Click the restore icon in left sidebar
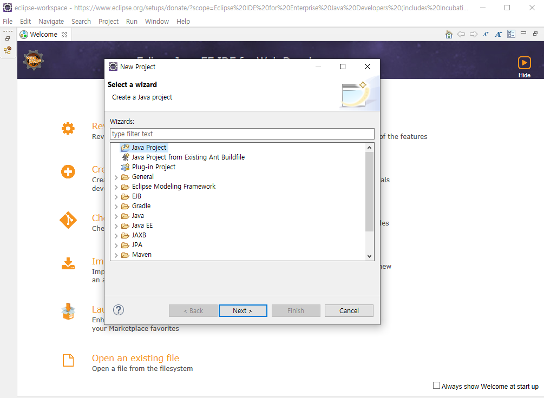Image resolution: width=544 pixels, height=398 pixels. coord(7,38)
